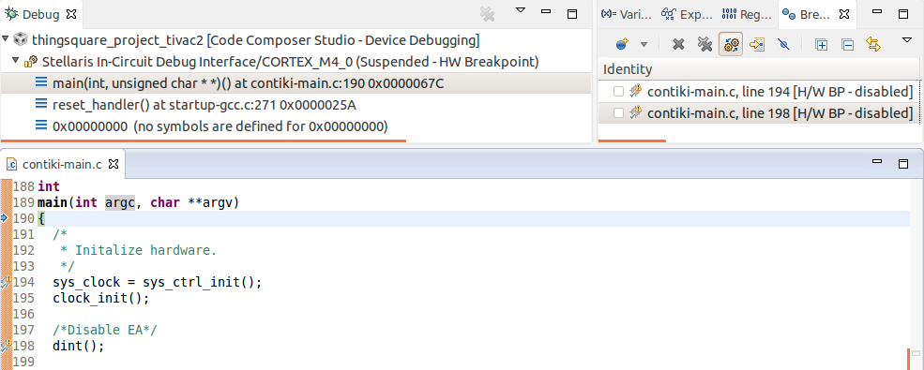This screenshot has height=370, width=924.
Task: Remove the selected breakpoints
Action: point(678,44)
